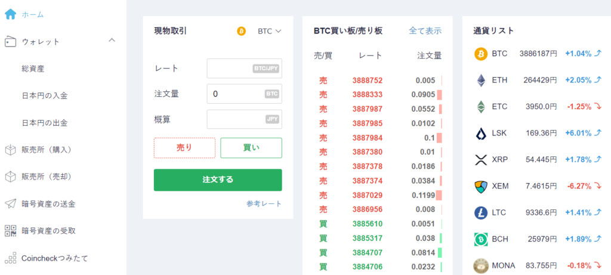611x275 pixels.
Task: Click the BTC coin icon in 通貨リスト
Action: click(481, 54)
